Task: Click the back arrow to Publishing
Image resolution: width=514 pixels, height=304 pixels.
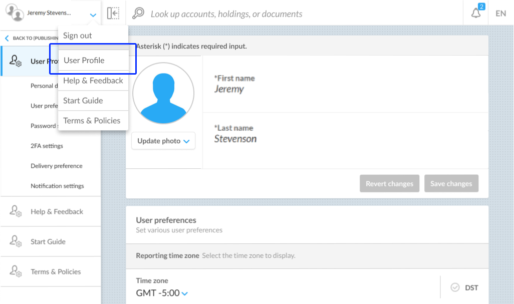Action: [x=7, y=38]
